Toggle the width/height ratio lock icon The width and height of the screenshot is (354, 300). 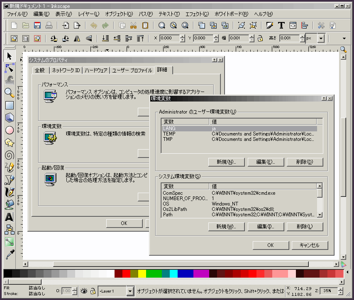pos(260,38)
